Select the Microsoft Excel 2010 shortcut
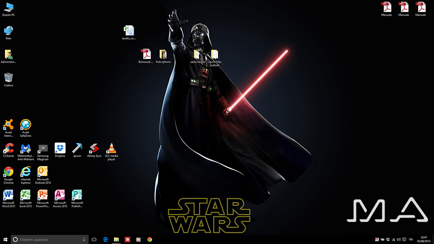434x244 pixels. [26, 199]
